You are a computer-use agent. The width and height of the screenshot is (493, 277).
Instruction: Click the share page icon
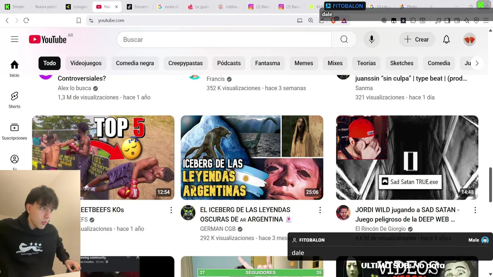coord(322,21)
